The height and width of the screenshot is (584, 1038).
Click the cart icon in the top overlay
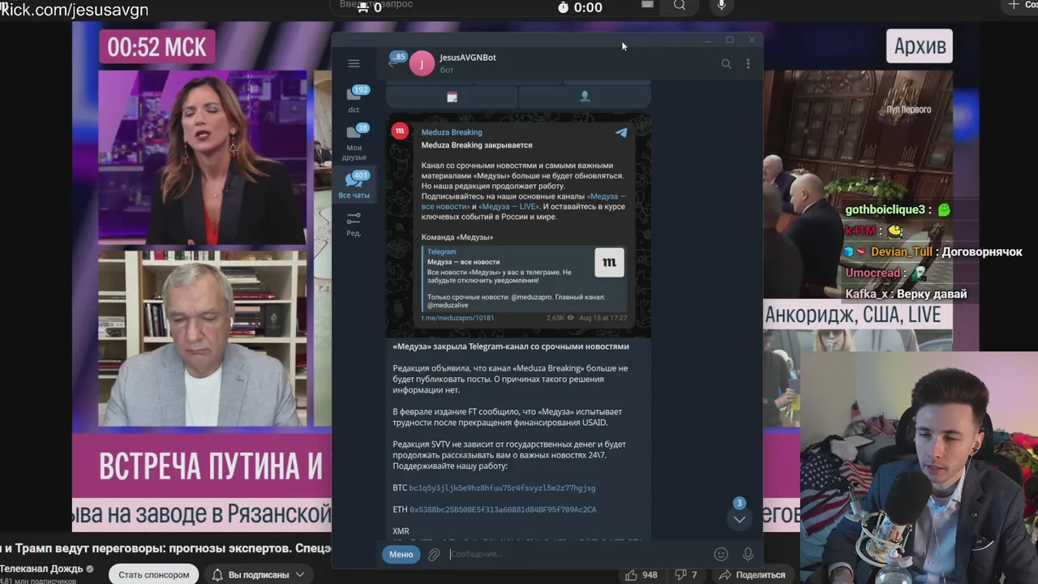tap(362, 7)
